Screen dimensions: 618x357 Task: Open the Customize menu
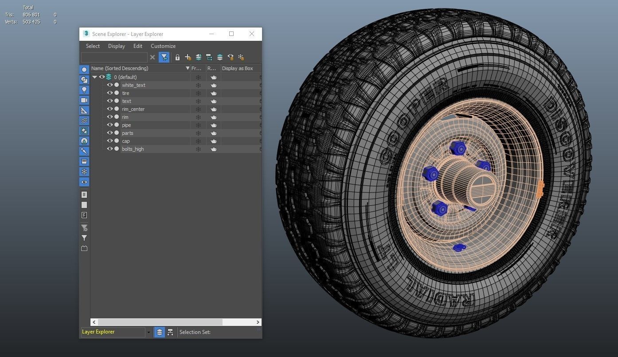click(x=163, y=46)
